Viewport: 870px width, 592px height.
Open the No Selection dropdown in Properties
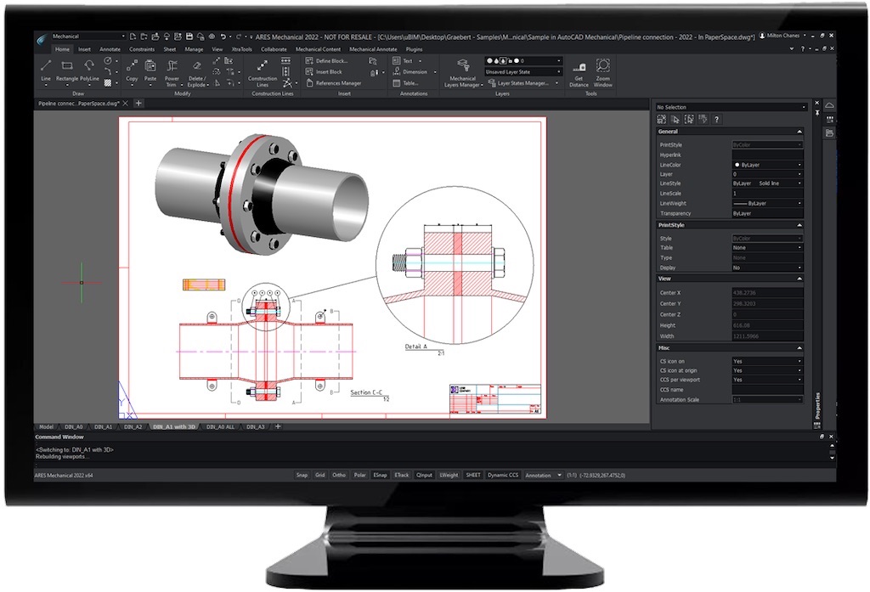click(731, 107)
